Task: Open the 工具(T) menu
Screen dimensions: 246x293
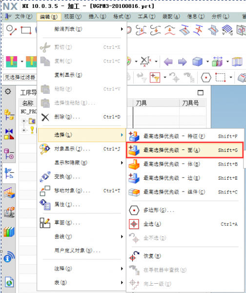Action: point(146,17)
